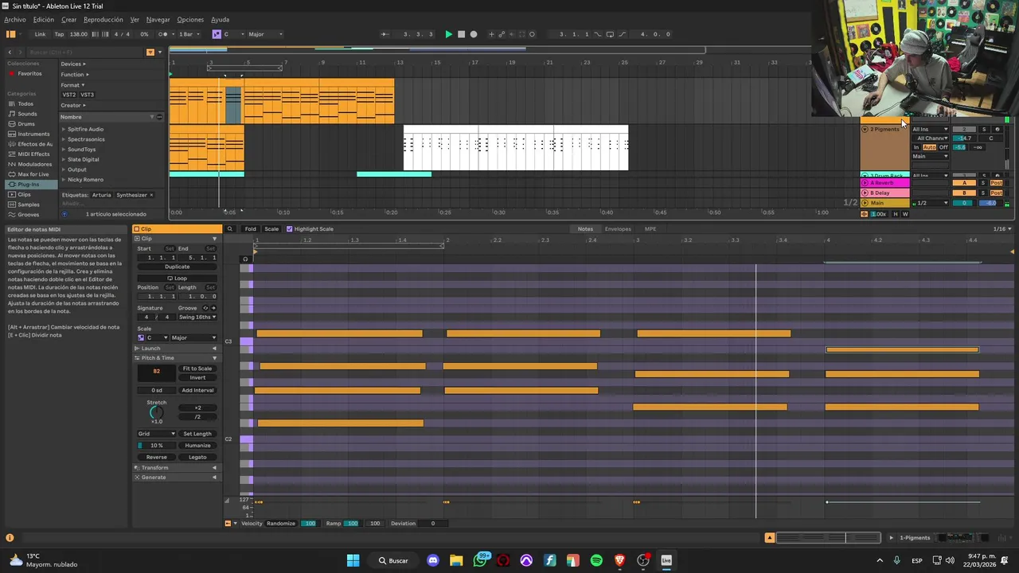Open the clip scale Major dropdown
This screenshot has height=573, width=1019.
[x=193, y=337]
